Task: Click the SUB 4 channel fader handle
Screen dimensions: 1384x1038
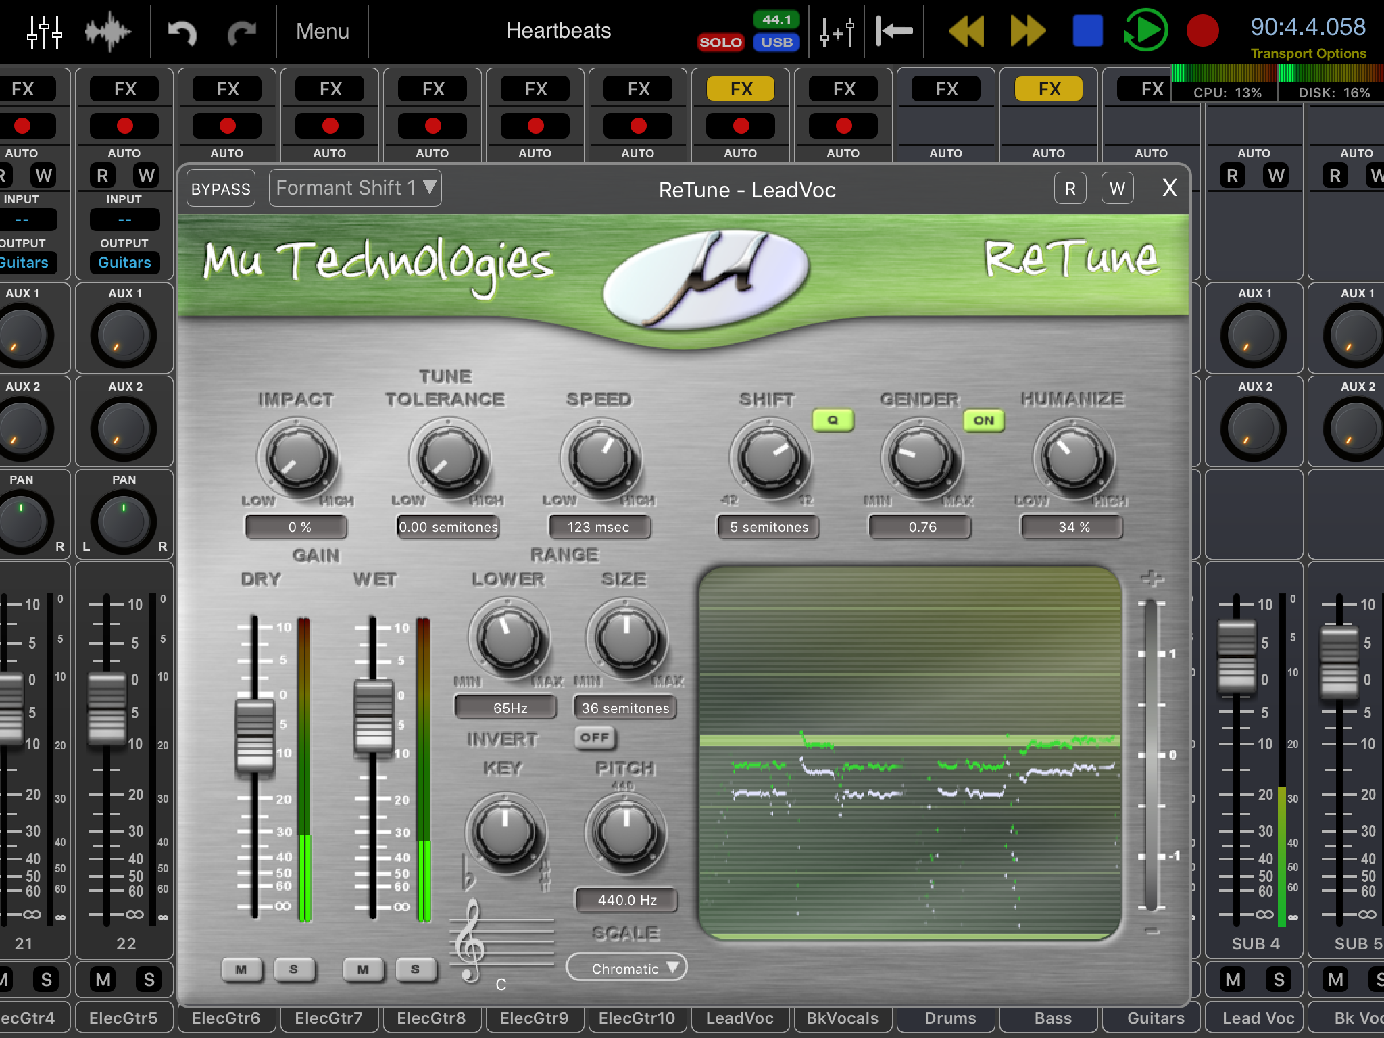Action: 1237,656
